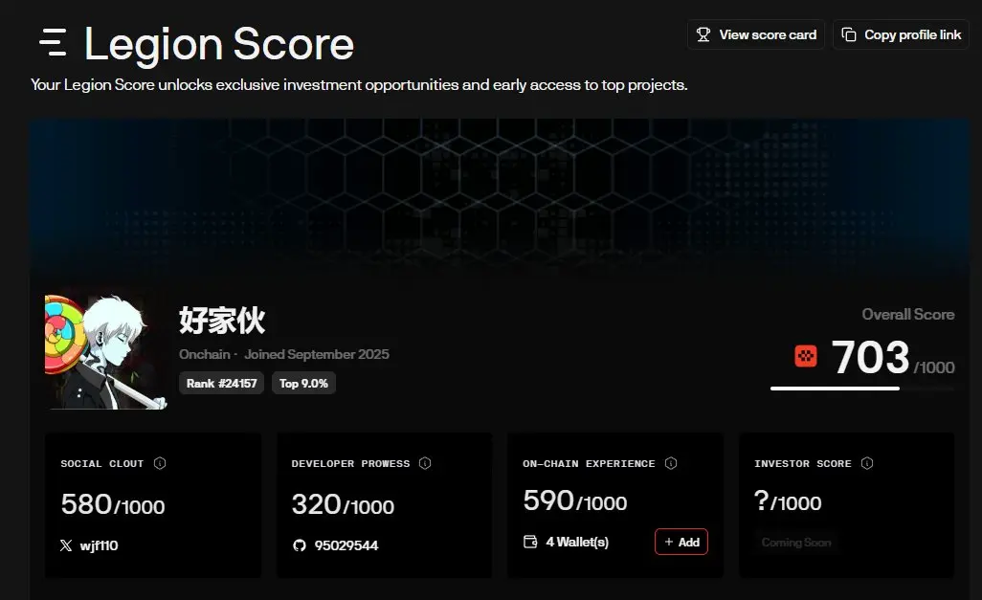Click the Add wallet button
The width and height of the screenshot is (982, 600).
681,542
